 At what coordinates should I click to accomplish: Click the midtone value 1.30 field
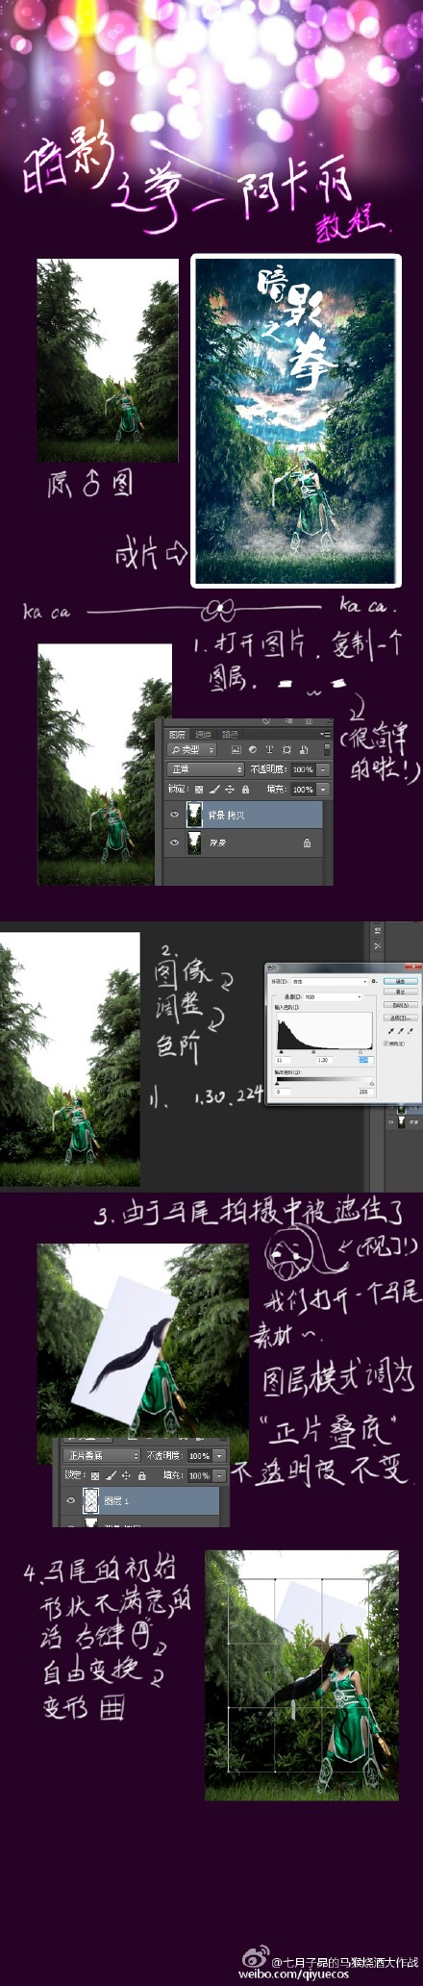324,1061
